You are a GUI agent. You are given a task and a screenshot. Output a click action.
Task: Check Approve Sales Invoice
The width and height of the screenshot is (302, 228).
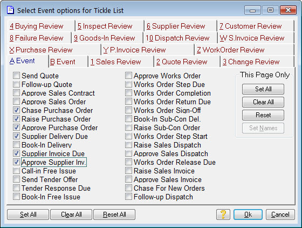(x=128, y=179)
